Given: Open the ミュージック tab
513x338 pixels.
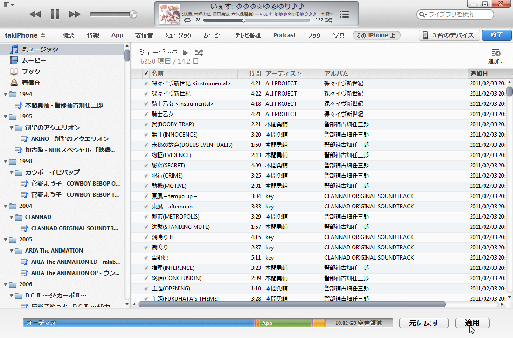Looking at the screenshot, I should pyautogui.click(x=178, y=35).
